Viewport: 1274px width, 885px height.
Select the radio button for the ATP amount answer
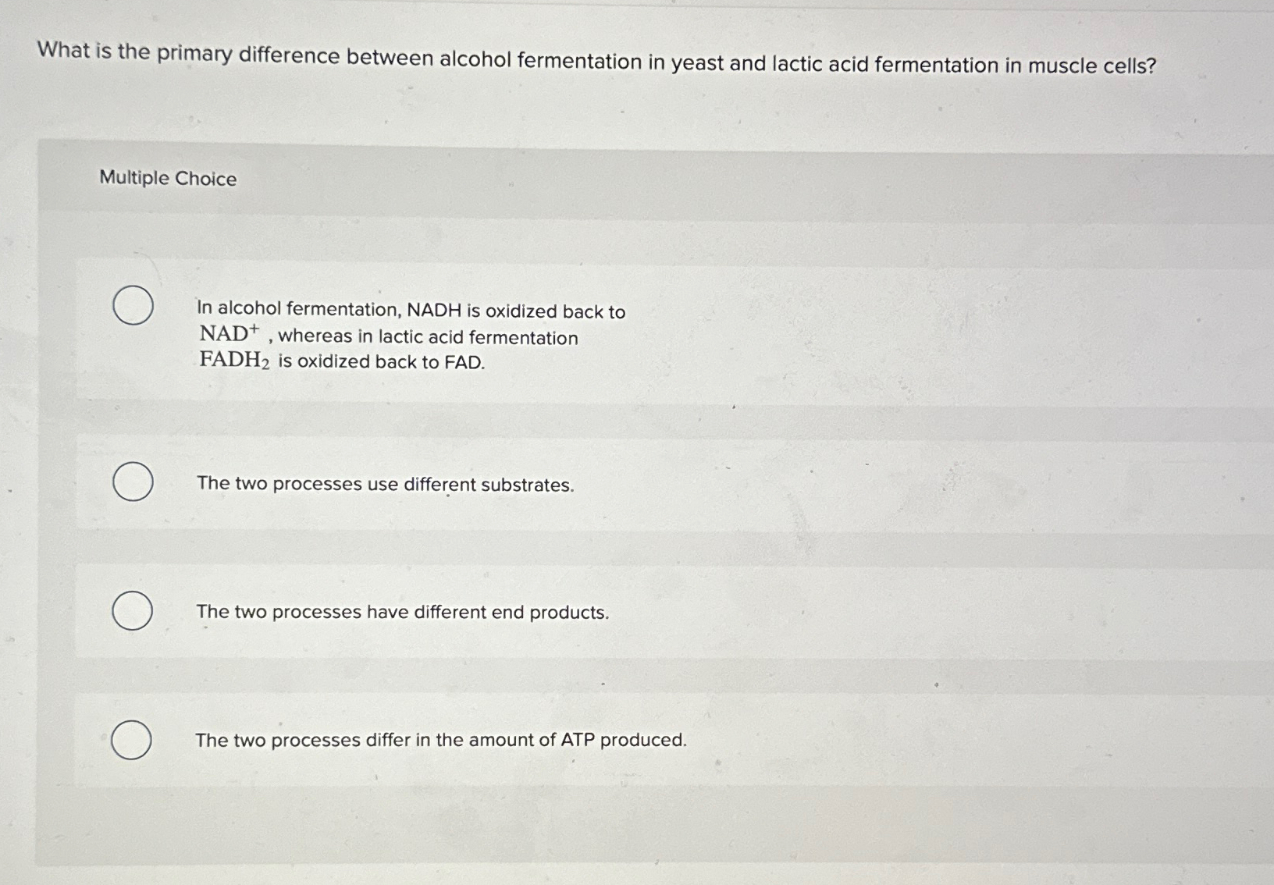[133, 739]
